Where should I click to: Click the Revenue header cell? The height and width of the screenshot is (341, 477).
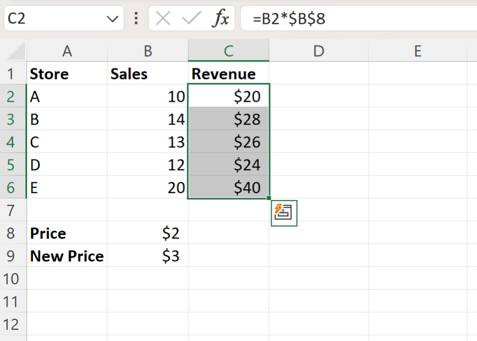[229, 74]
